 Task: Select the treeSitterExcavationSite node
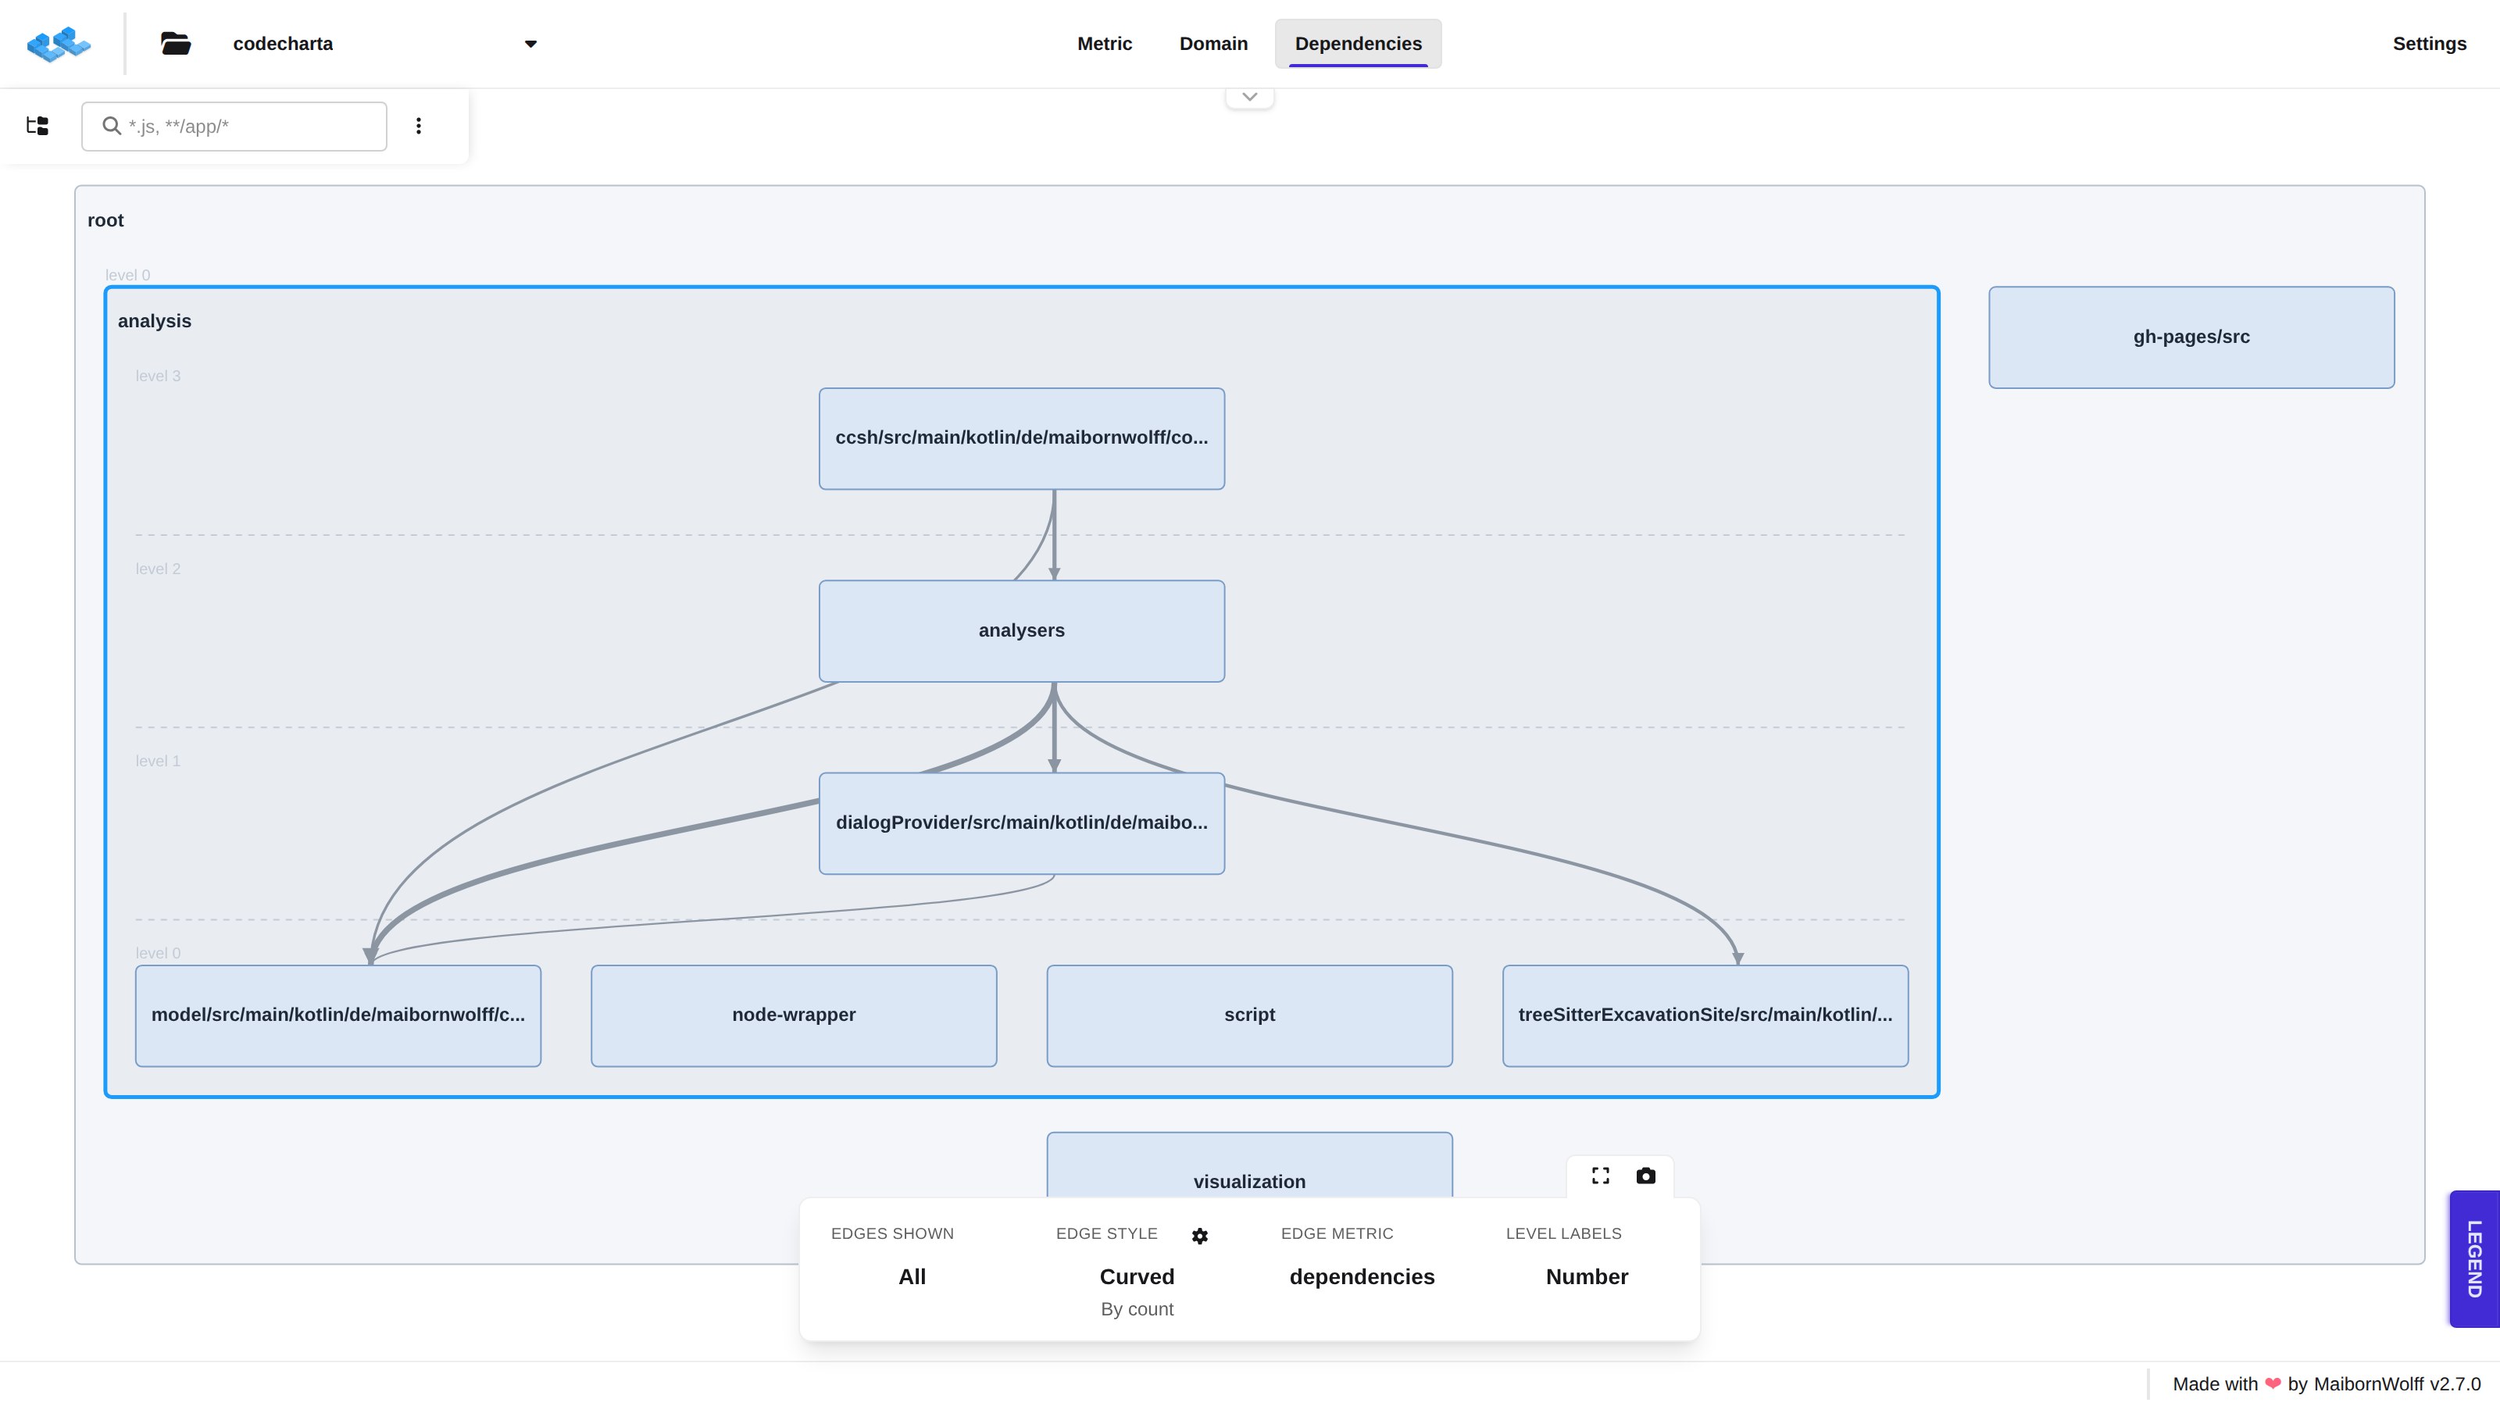click(1705, 1016)
